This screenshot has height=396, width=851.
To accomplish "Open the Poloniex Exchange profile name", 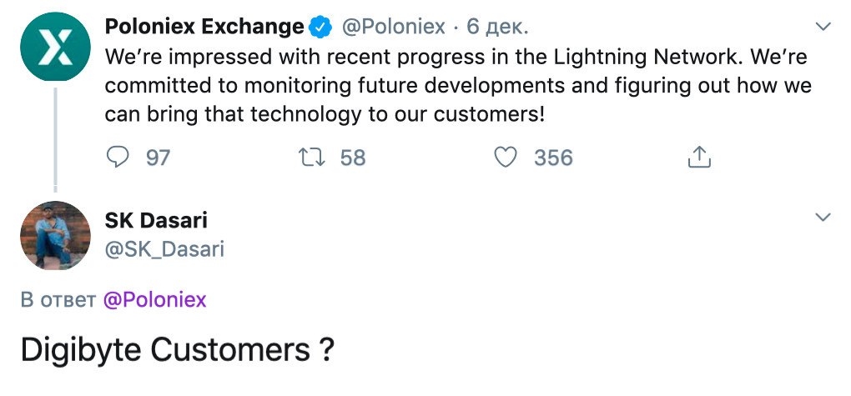I will pyautogui.click(x=204, y=28).
